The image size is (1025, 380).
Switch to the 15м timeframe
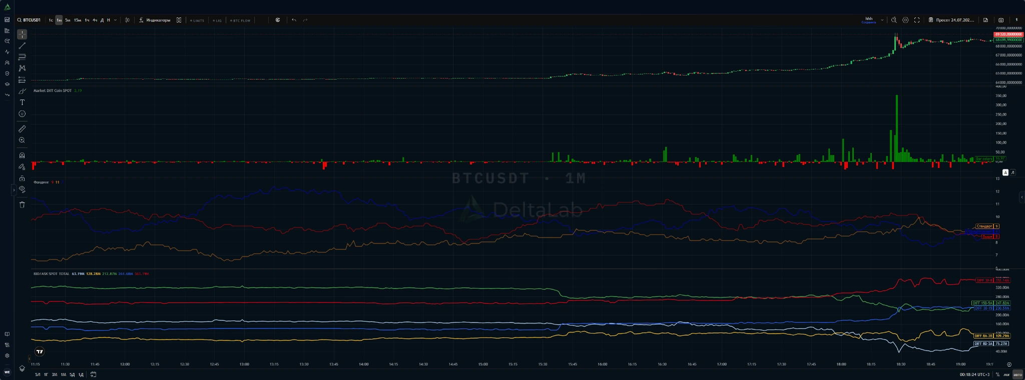click(78, 20)
